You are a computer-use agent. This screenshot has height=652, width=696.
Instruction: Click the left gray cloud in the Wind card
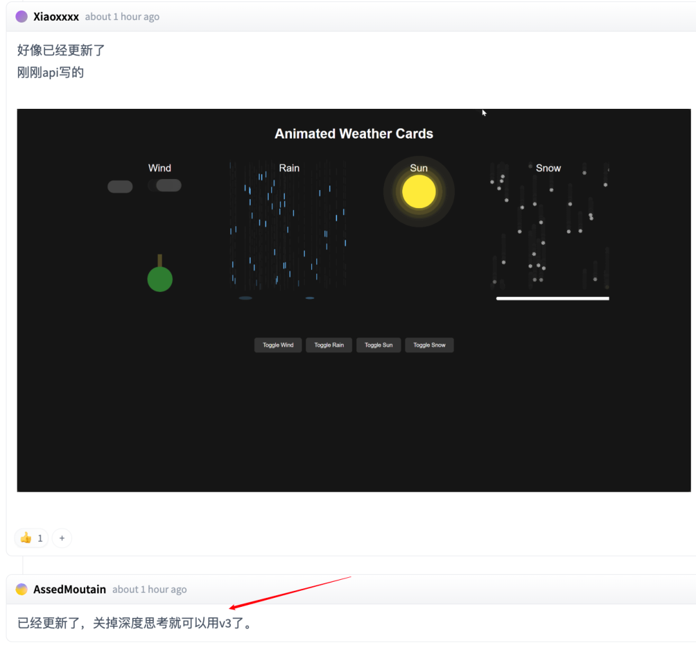pos(120,186)
